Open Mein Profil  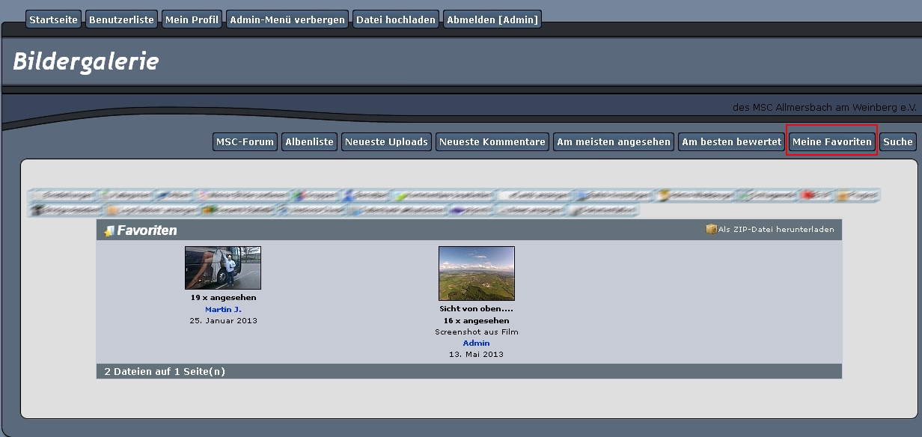click(192, 20)
